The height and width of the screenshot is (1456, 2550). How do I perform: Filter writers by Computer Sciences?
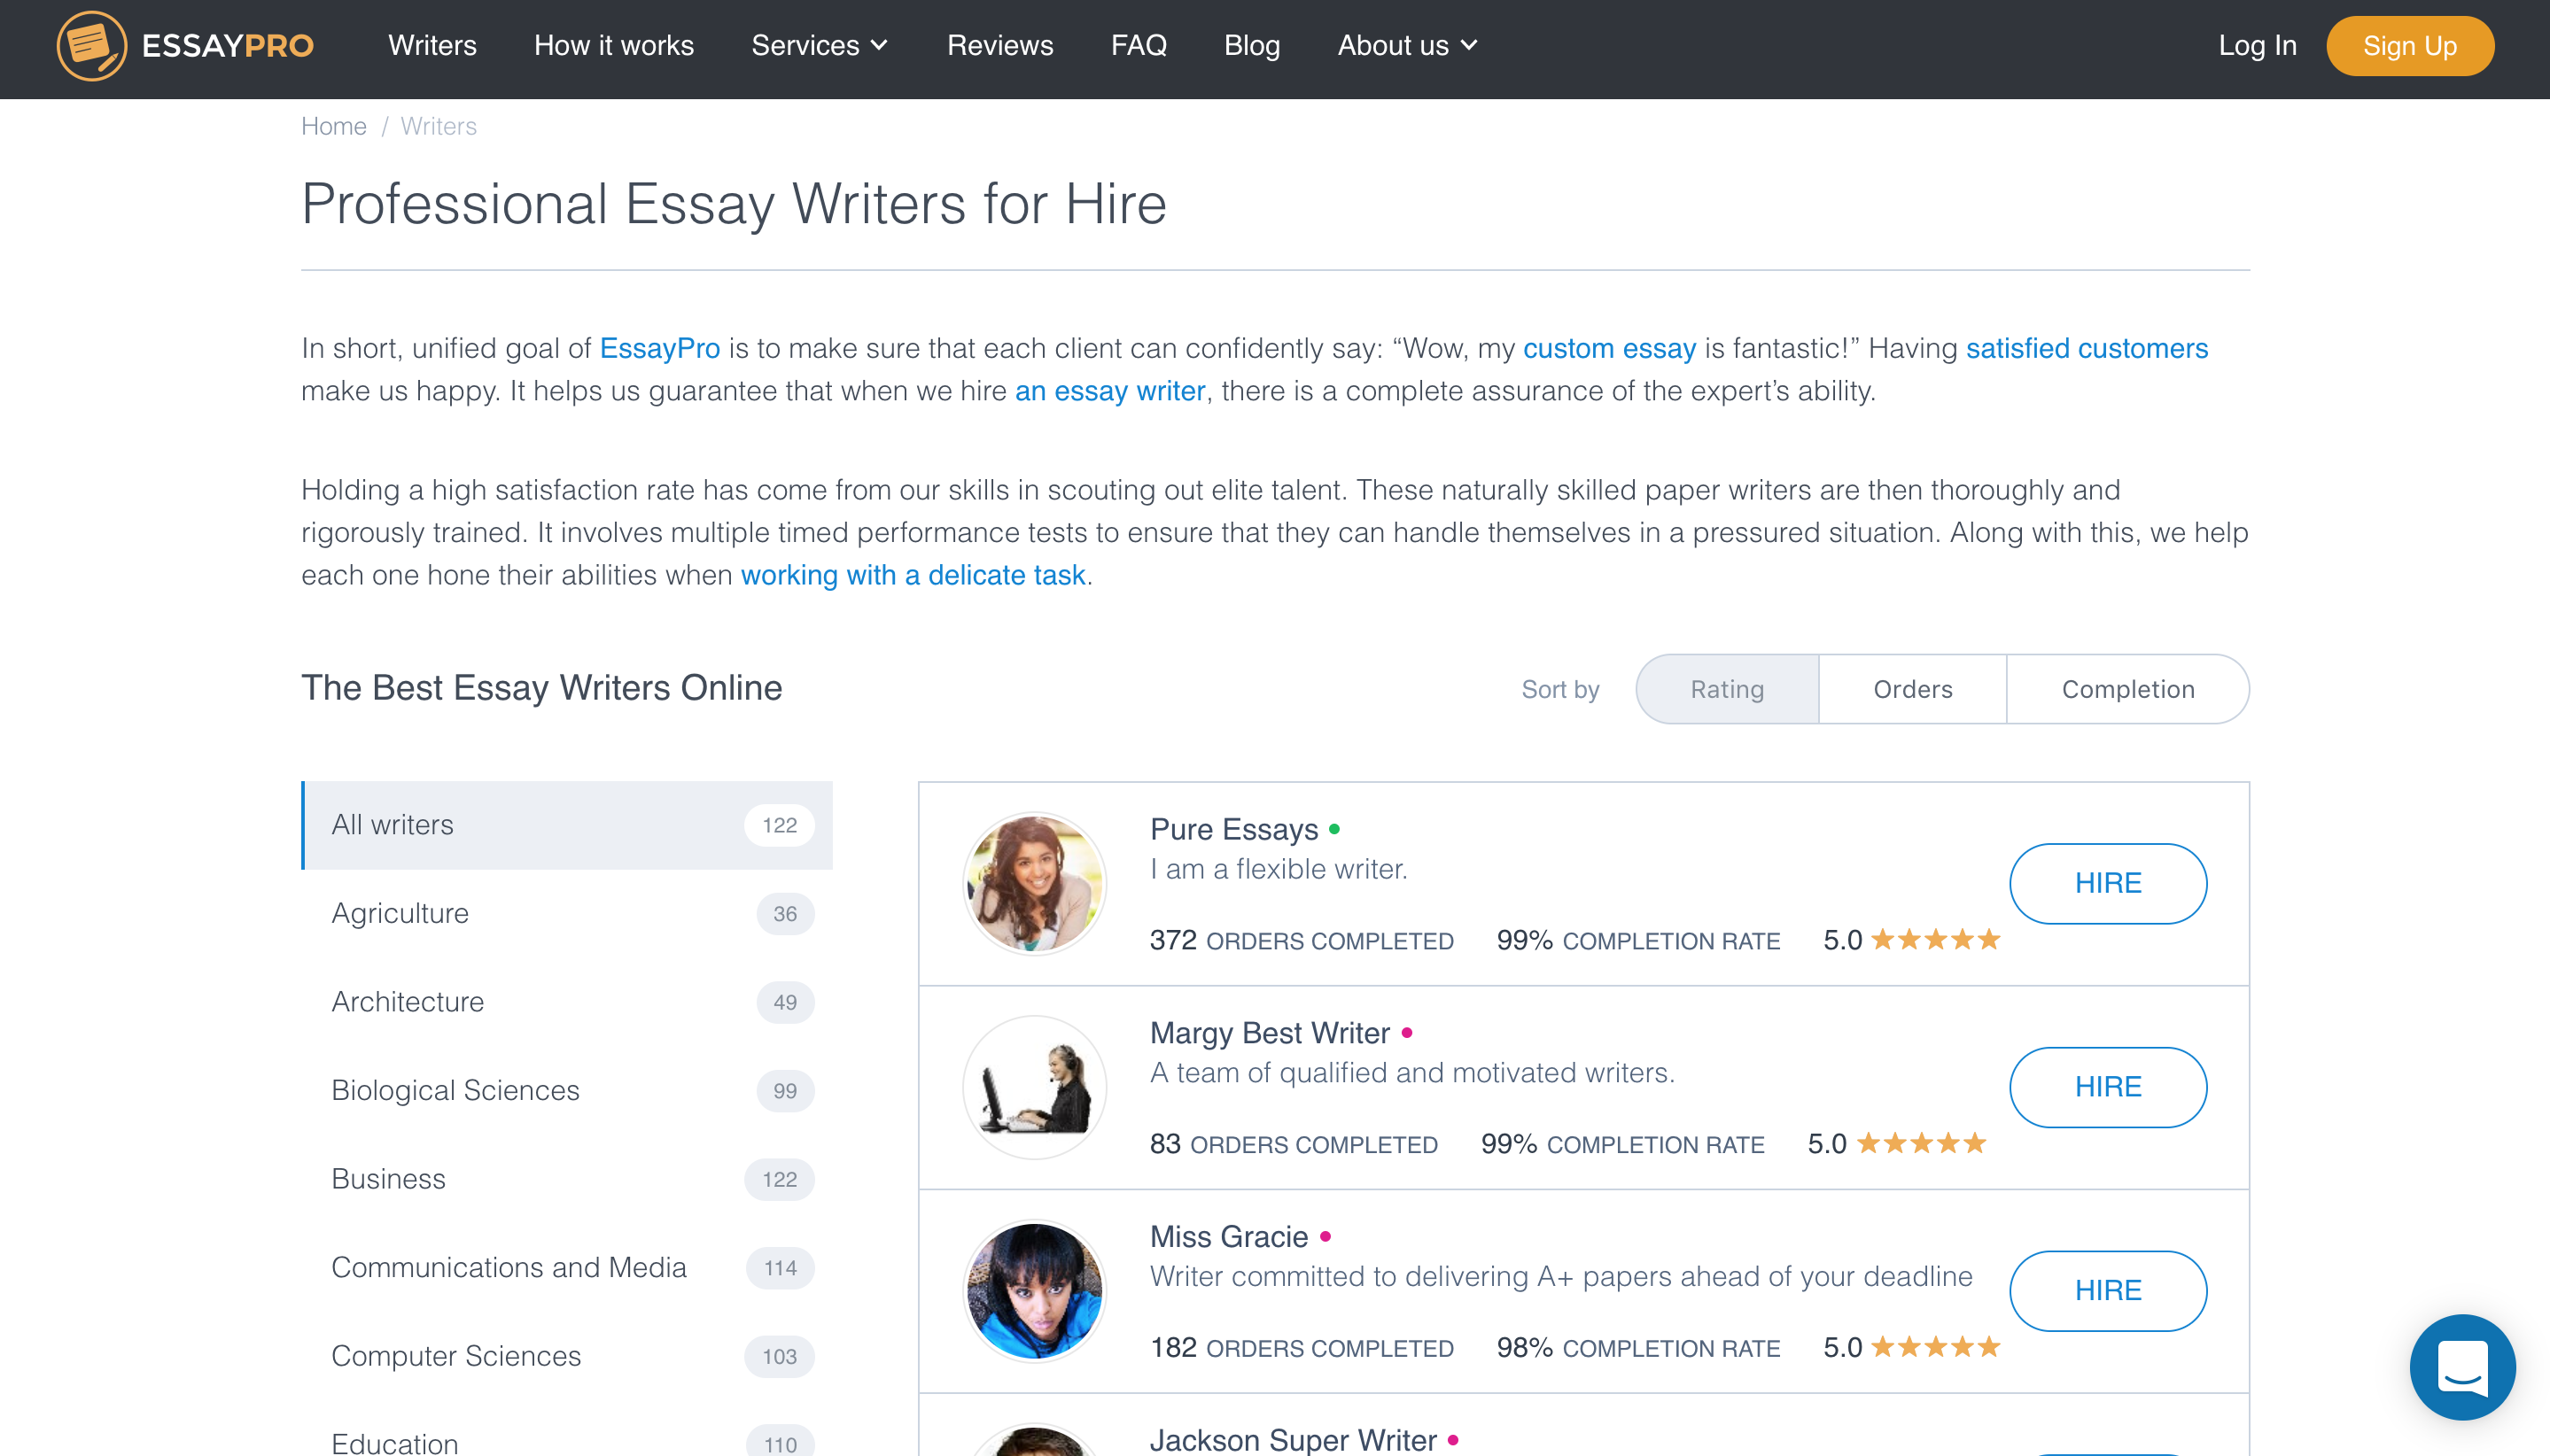[x=567, y=1356]
